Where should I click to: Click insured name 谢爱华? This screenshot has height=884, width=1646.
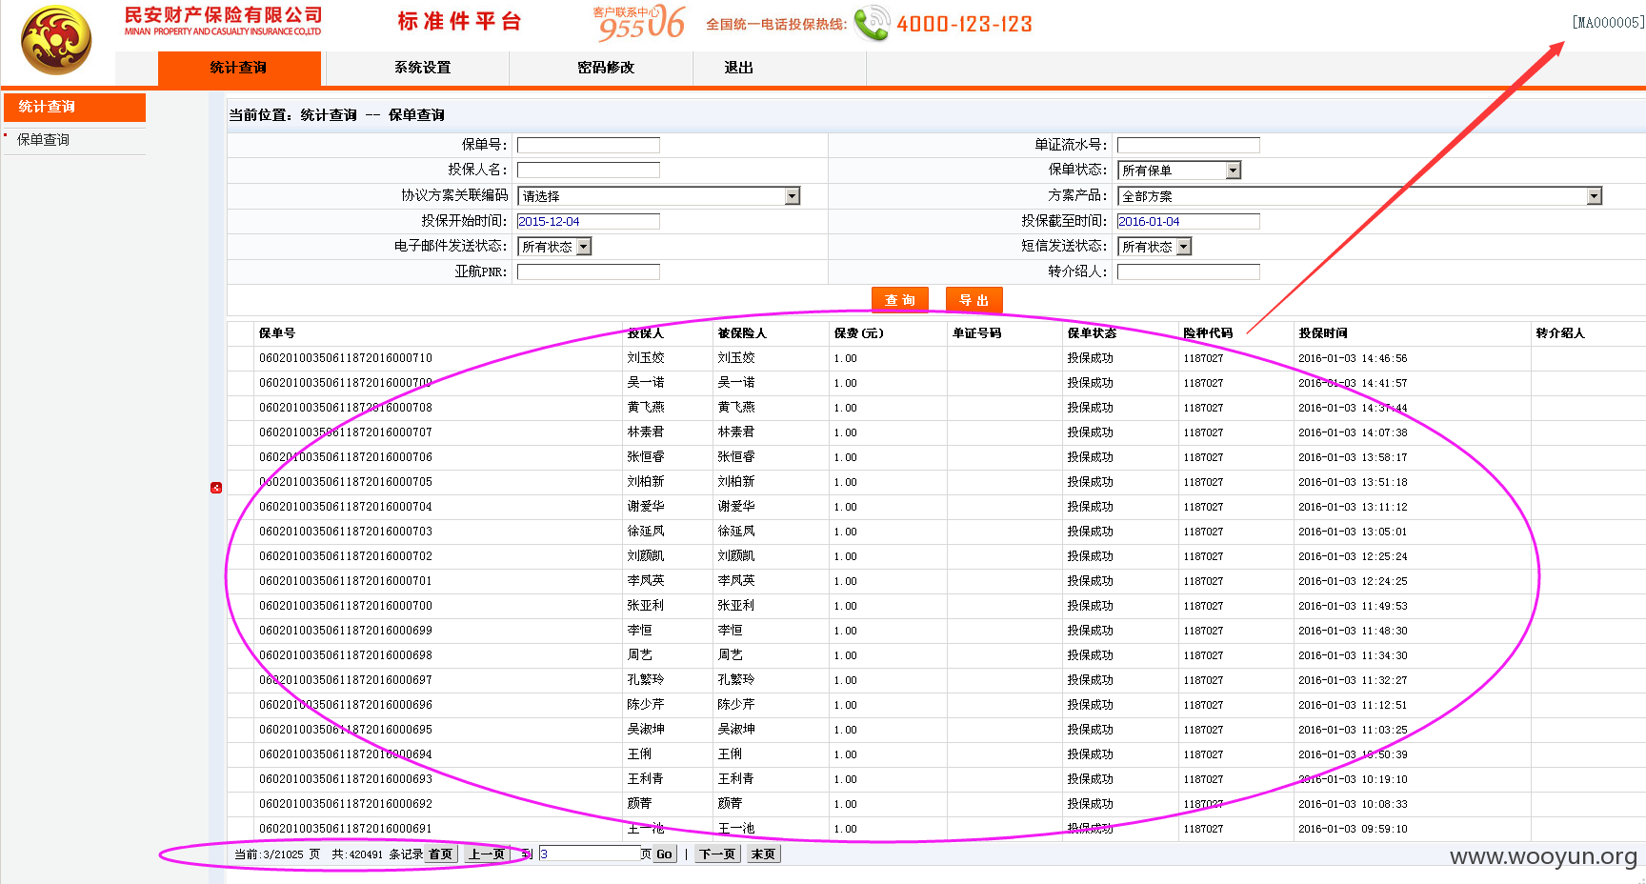(736, 507)
